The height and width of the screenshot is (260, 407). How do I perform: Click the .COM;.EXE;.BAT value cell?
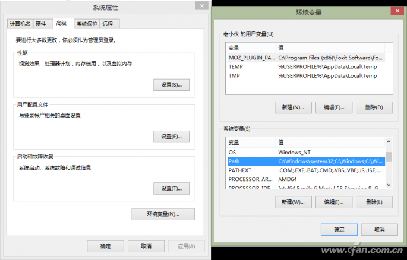[x=330, y=170]
